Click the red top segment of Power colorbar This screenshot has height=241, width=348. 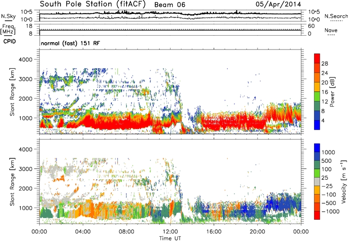click(317, 58)
